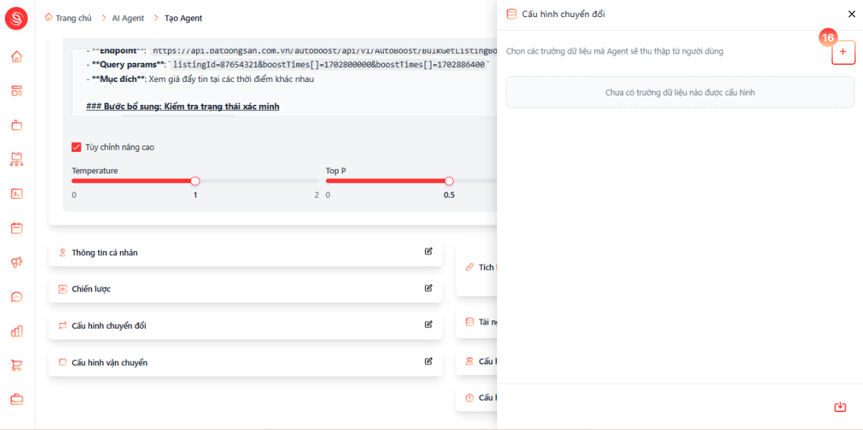863x430 pixels.
Task: Close the Cấu hình chuyển đổi panel
Action: [x=852, y=14]
